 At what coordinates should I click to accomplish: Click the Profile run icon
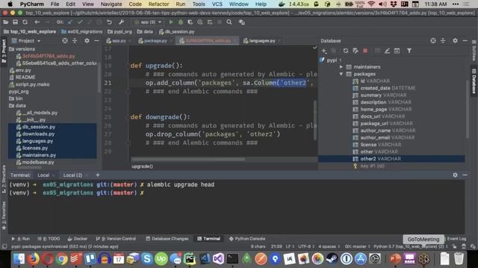[200, 22]
